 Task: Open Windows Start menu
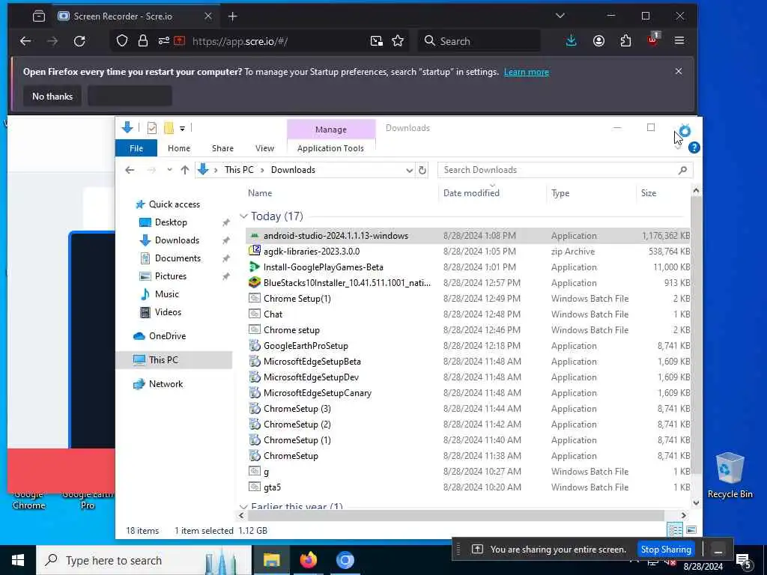[18, 560]
